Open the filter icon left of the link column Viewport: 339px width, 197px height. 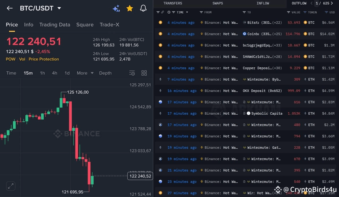158,12
